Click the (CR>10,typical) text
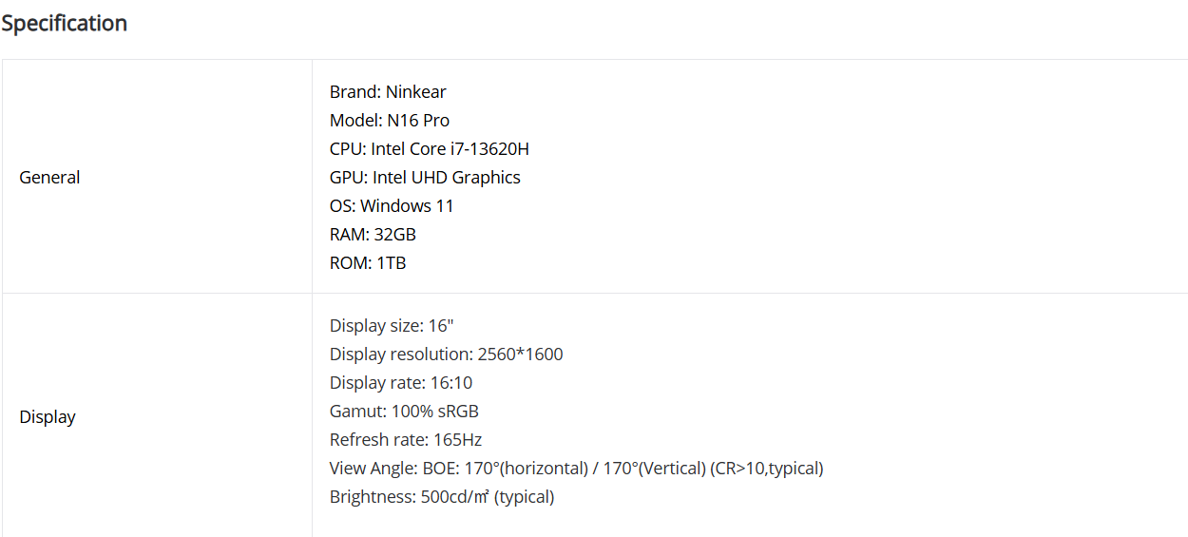The image size is (1188, 537). pyautogui.click(x=767, y=468)
